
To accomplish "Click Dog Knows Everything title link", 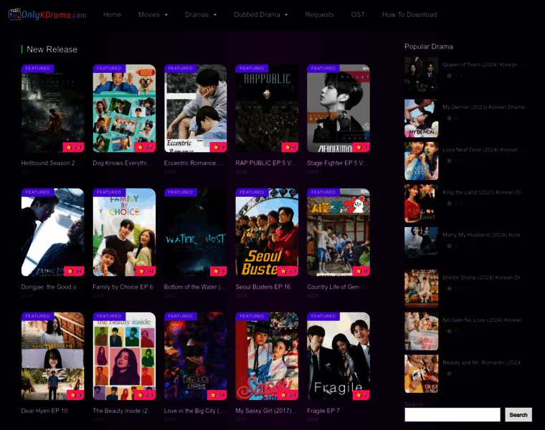I will point(123,163).
